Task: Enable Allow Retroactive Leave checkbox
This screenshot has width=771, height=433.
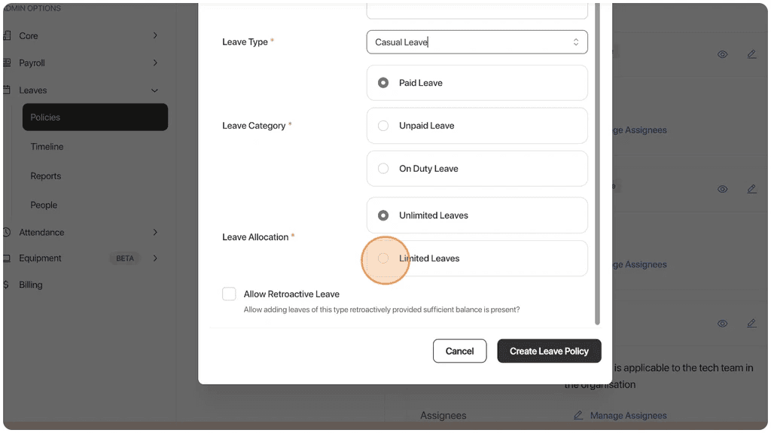Action: [229, 294]
